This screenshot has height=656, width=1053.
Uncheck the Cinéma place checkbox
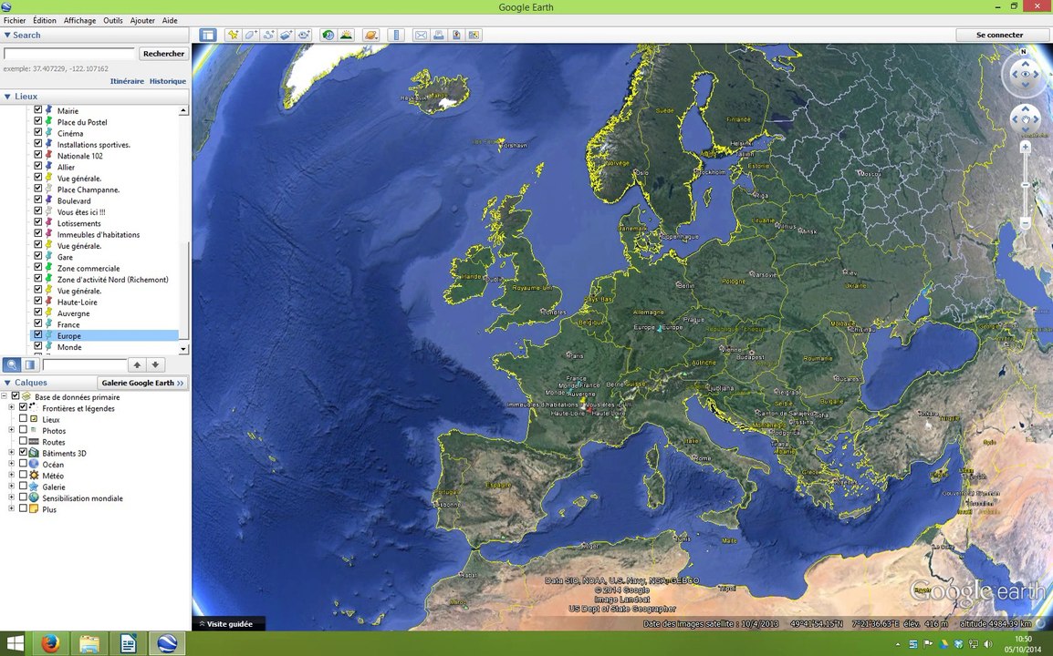pyautogui.click(x=38, y=132)
